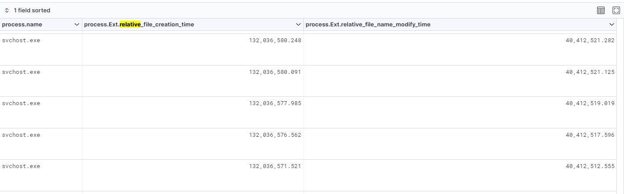Select modify time cell 40,412,517.596
The height and width of the screenshot is (194, 624).
pyautogui.click(x=590, y=135)
